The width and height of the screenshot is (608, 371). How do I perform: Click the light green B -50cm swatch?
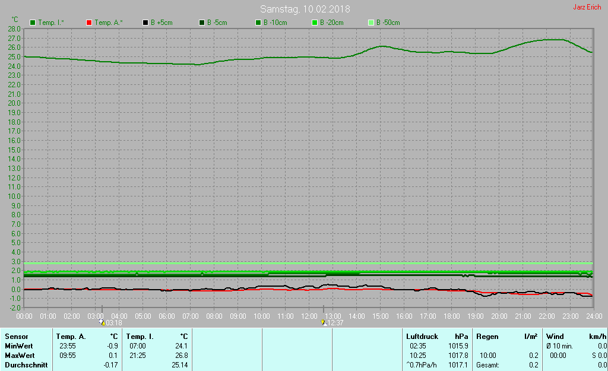click(371, 23)
